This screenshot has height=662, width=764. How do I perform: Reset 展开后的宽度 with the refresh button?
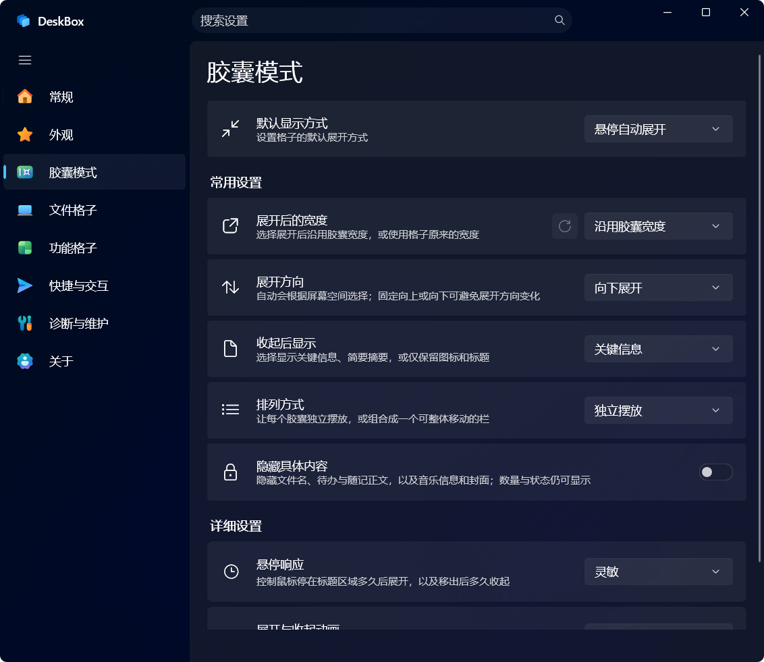coord(565,226)
